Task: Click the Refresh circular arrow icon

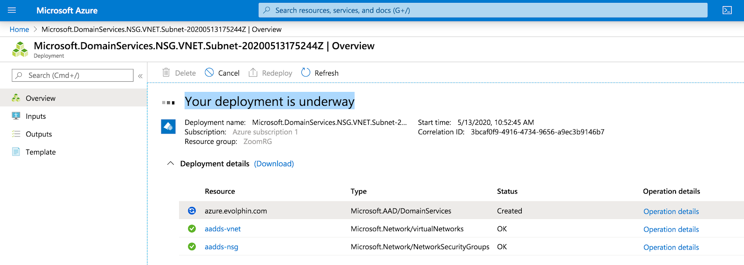Action: 306,72
